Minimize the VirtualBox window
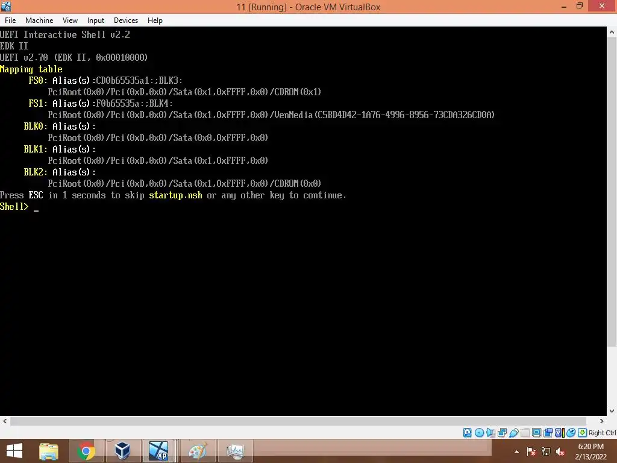This screenshot has height=463, width=617. (564, 6)
